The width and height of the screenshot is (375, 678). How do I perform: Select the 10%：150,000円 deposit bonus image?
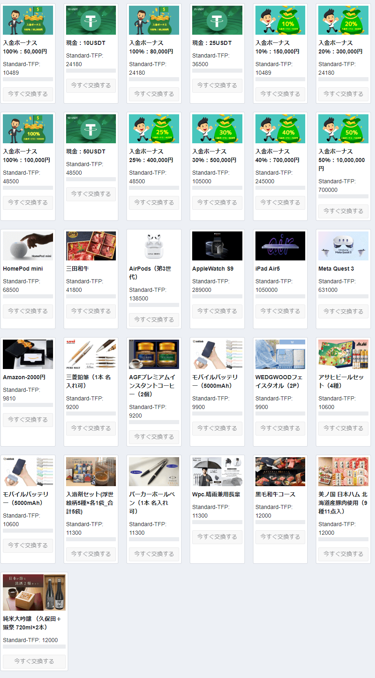(280, 20)
